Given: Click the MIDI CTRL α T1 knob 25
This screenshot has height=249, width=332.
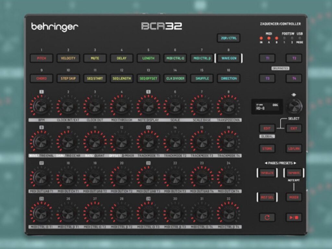Looking at the screenshot, I should 41,213.
